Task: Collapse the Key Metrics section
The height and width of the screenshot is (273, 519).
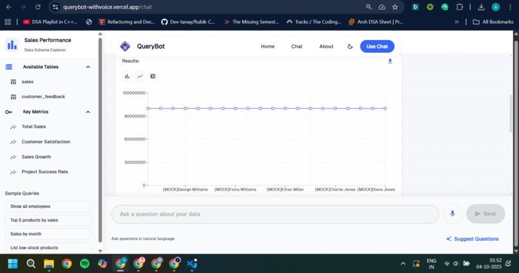Action: coord(88,112)
